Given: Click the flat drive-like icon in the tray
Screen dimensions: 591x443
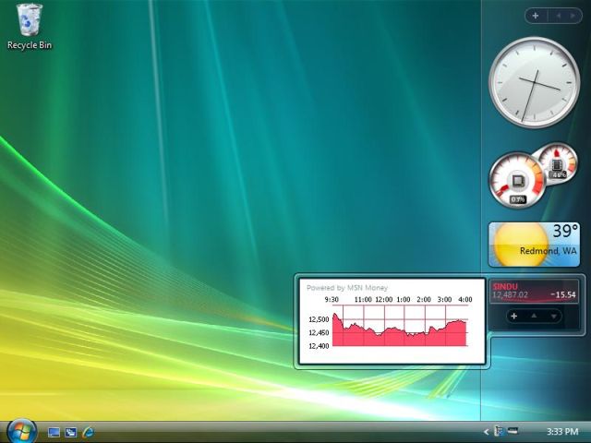Looking at the screenshot, I should [513, 430].
